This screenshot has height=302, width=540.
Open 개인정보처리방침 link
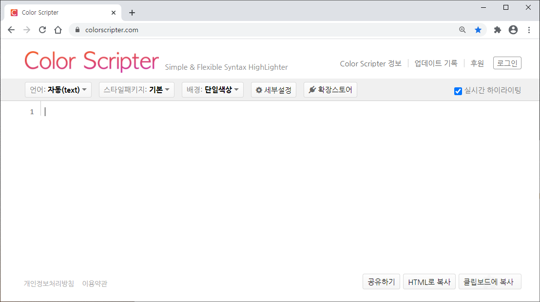tap(49, 283)
